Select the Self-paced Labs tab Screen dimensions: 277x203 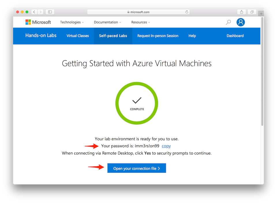(x=113, y=36)
